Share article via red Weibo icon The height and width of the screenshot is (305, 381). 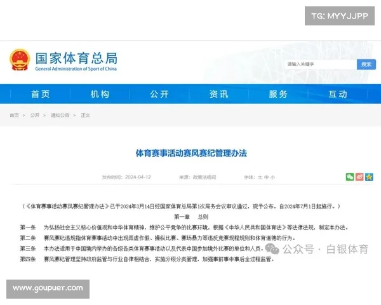359,177
